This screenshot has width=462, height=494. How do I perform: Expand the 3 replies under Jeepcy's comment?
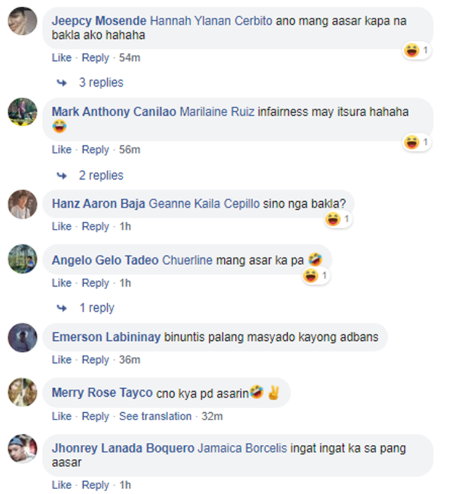click(x=101, y=82)
